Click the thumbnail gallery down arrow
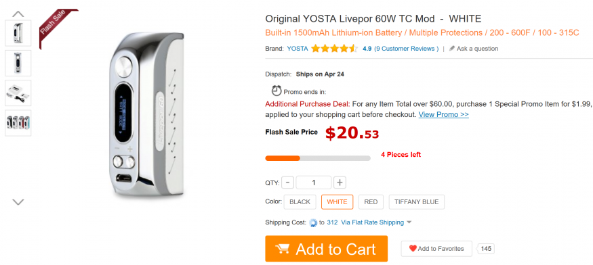Screen dimensions: 593x265 click(x=18, y=202)
